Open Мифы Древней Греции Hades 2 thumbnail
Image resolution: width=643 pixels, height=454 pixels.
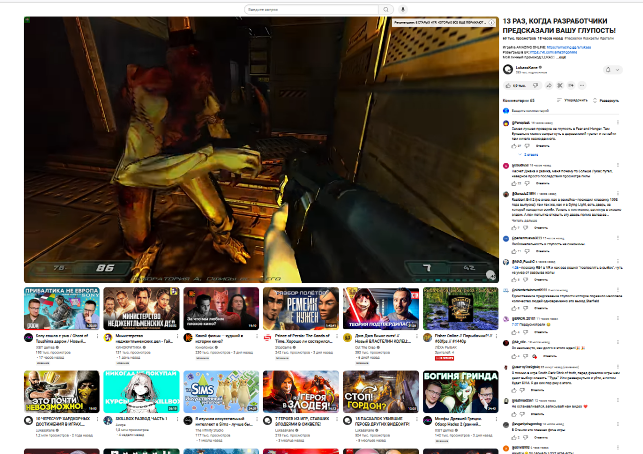[460, 391]
